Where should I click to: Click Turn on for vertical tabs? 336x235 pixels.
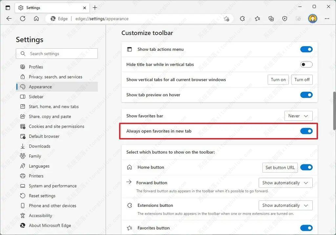(278, 80)
